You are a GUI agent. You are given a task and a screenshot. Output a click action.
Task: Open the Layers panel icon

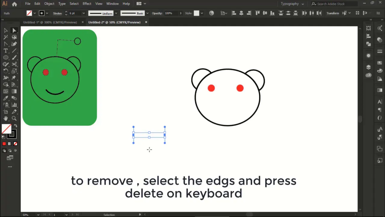(369, 67)
